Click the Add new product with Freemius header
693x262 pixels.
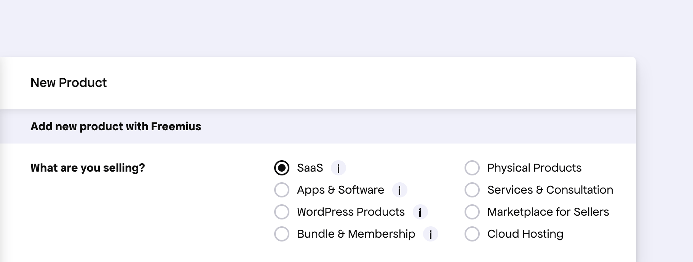click(x=116, y=126)
